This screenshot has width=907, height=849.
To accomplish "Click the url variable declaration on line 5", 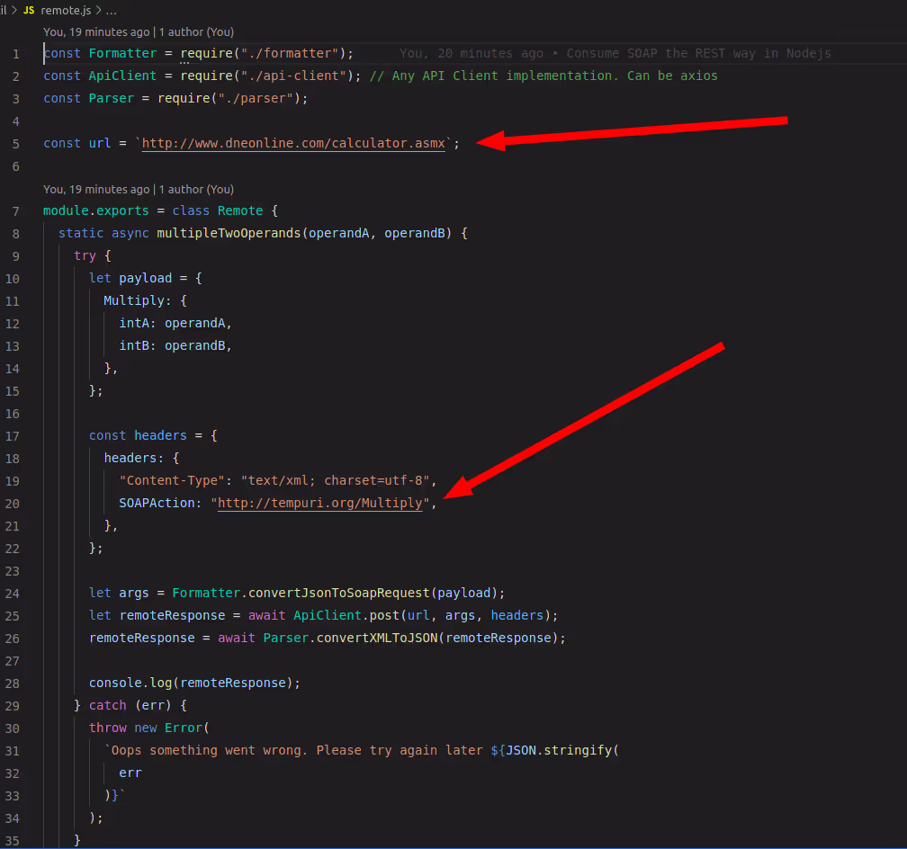I will [100, 143].
